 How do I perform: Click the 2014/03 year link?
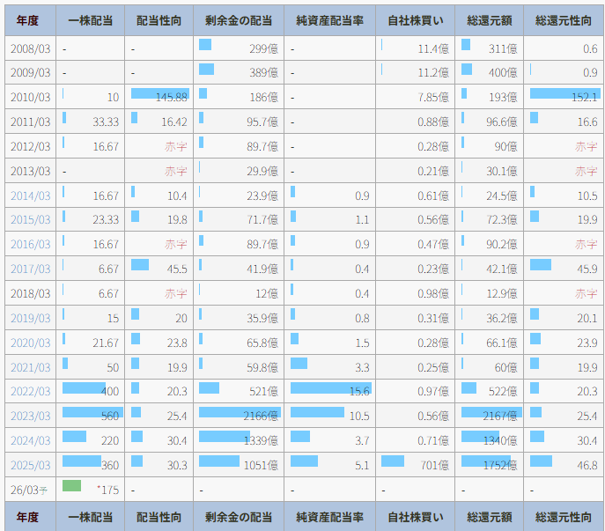click(x=30, y=195)
